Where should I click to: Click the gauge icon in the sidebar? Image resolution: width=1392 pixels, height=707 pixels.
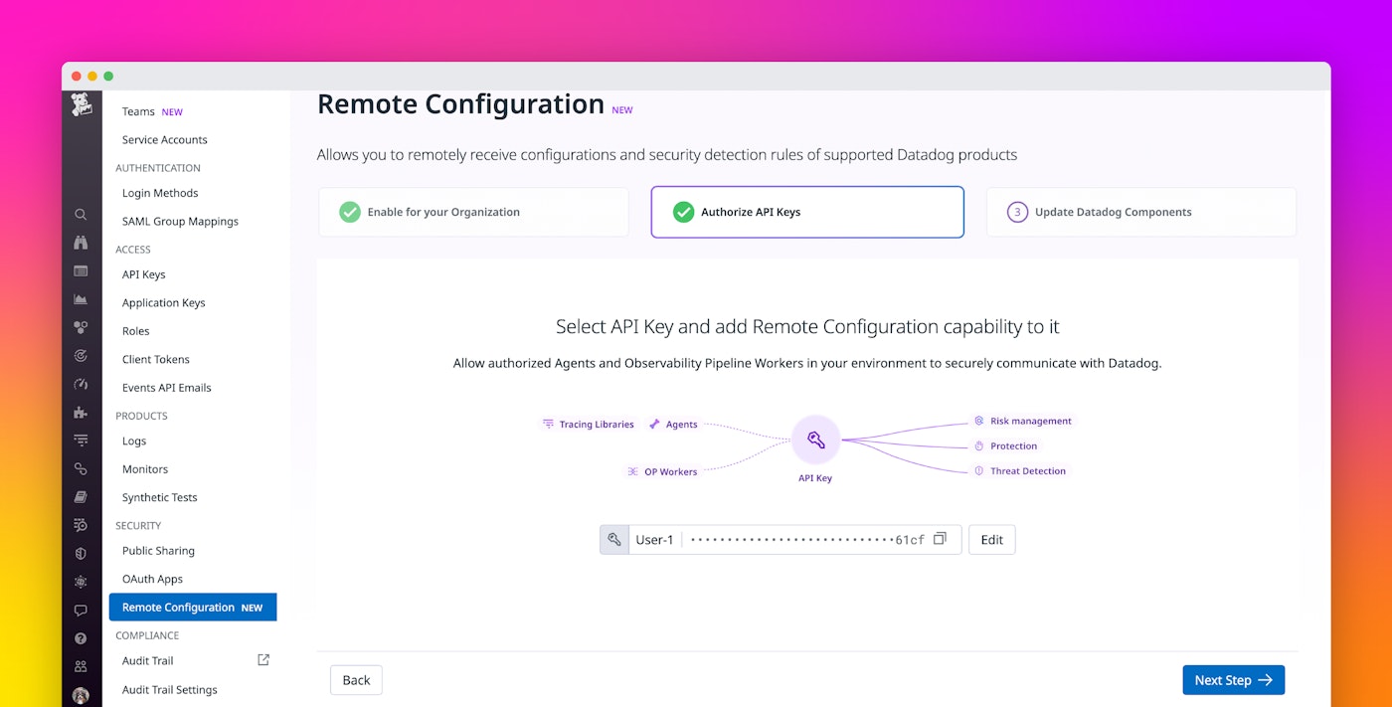[82, 384]
